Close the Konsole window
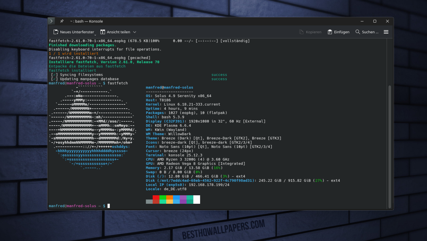 387,21
